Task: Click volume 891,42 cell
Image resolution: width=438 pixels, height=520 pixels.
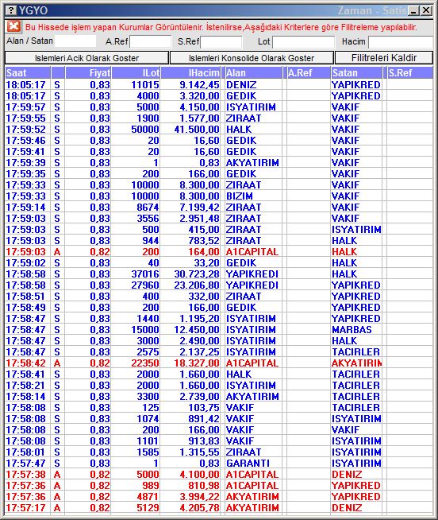Action: pos(204,418)
